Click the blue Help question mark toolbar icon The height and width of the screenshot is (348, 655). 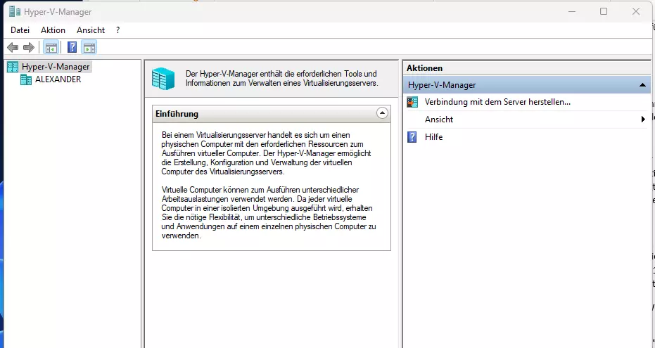point(72,47)
